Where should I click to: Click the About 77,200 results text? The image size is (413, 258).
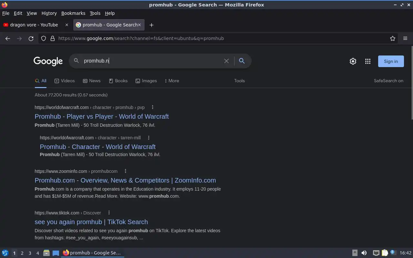(x=71, y=95)
